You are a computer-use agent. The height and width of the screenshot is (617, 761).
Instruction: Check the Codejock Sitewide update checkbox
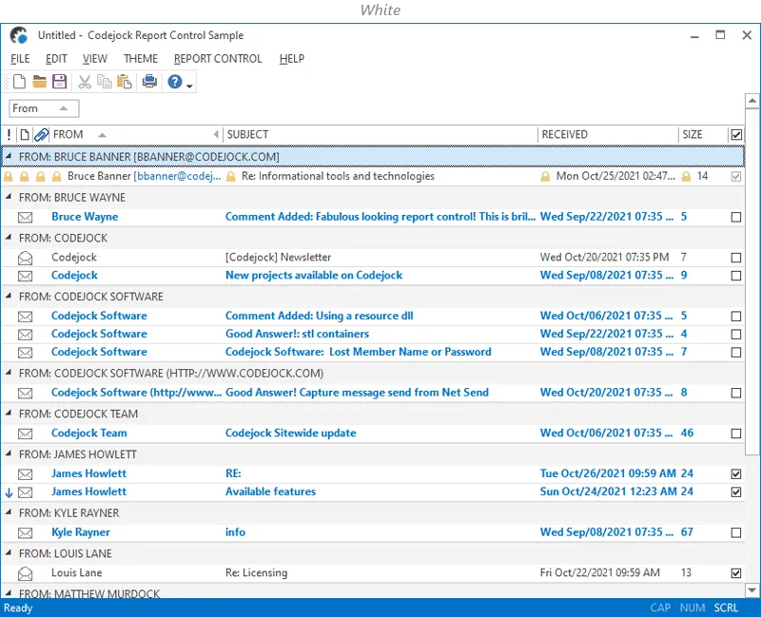point(736,434)
